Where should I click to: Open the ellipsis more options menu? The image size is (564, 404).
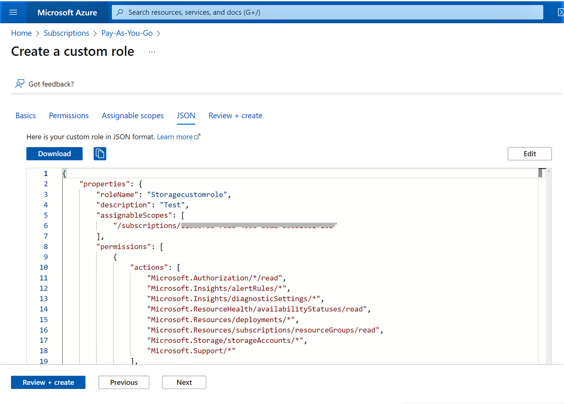click(152, 52)
